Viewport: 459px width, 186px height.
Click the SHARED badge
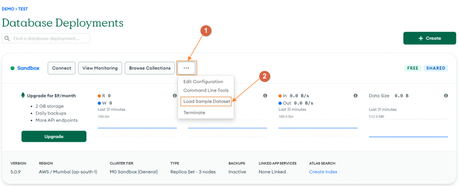tap(436, 68)
